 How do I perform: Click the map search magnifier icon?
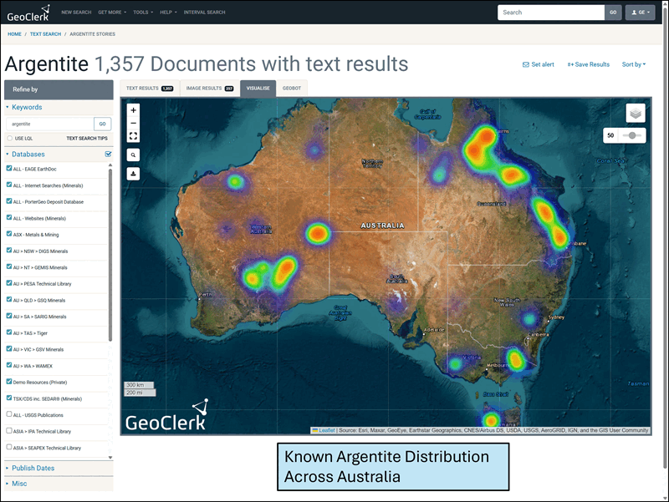click(134, 155)
